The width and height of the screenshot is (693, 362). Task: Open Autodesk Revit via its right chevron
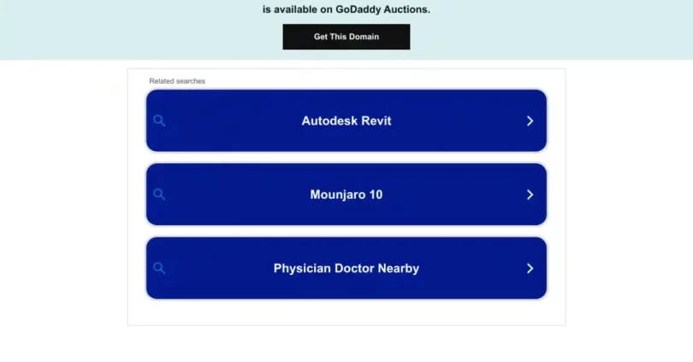click(x=530, y=121)
